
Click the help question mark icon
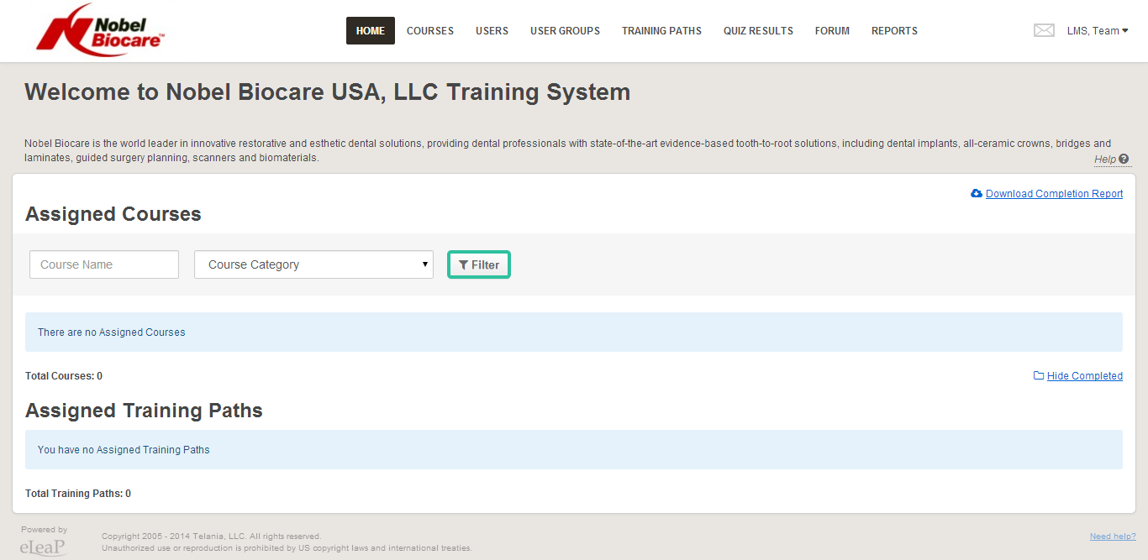(1124, 159)
